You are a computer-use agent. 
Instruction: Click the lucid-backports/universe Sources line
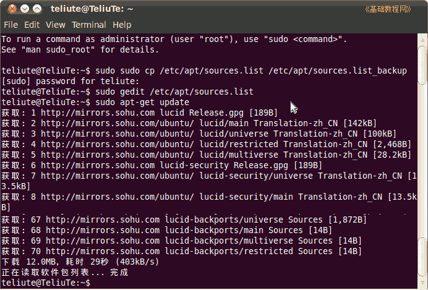(x=184, y=220)
